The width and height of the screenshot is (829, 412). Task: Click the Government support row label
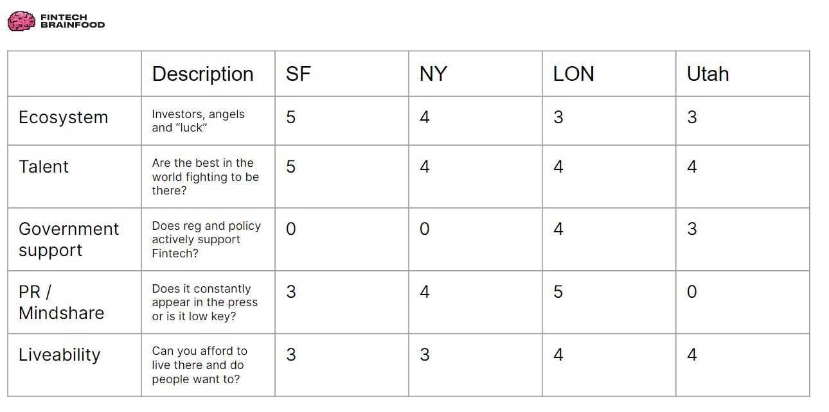(x=69, y=239)
